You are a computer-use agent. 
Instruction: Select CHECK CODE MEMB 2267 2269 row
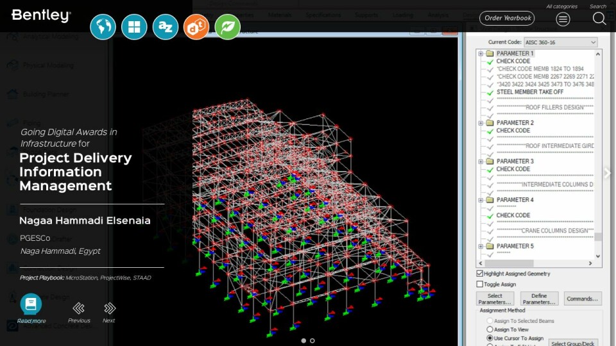pos(545,76)
